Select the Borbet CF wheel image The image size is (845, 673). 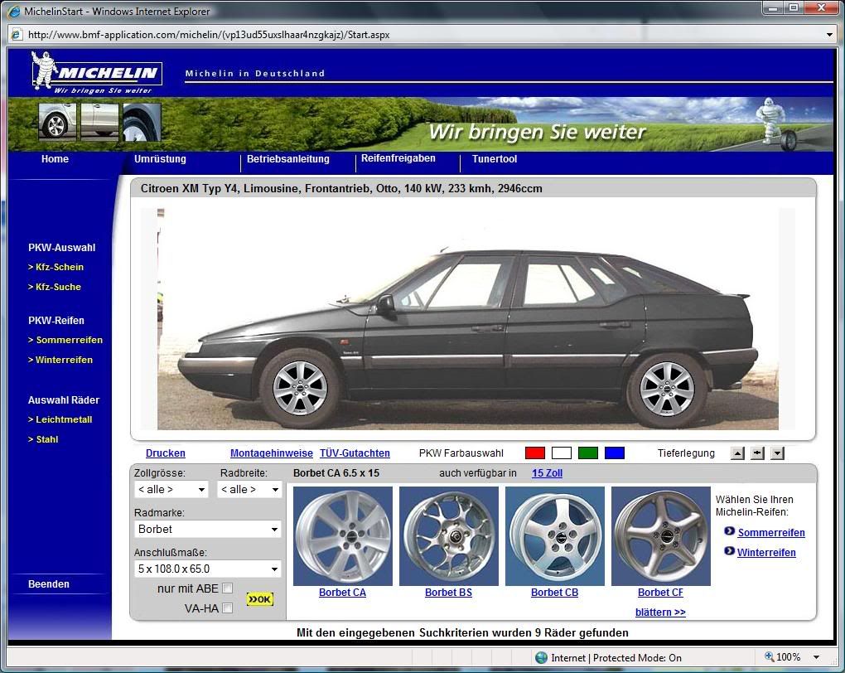pos(661,536)
